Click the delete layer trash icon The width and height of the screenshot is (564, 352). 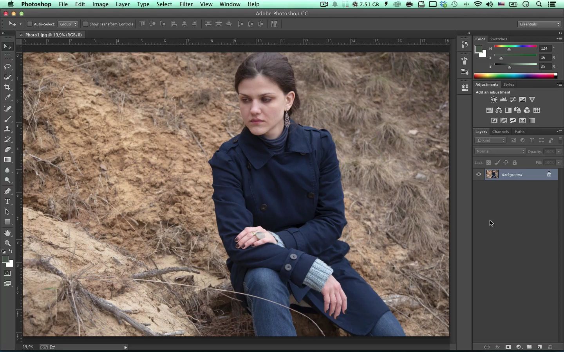tap(550, 347)
